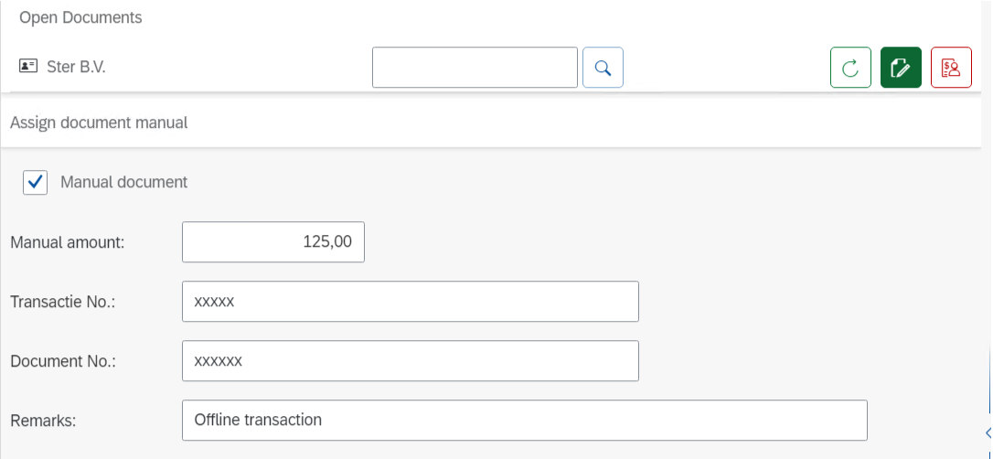Image resolution: width=993 pixels, height=459 pixels.
Task: Click the Remarks field with Offline transaction
Action: tap(524, 421)
